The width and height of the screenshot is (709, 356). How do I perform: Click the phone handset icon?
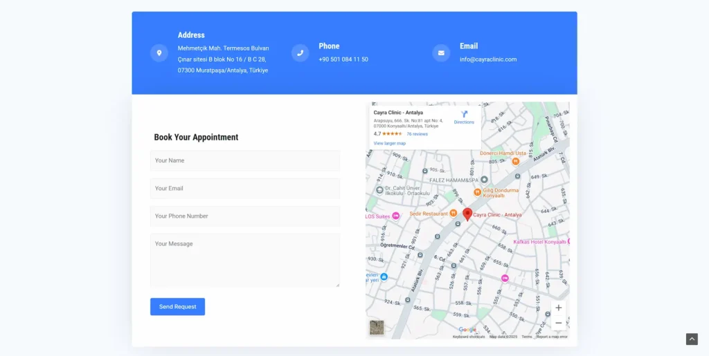pos(300,53)
